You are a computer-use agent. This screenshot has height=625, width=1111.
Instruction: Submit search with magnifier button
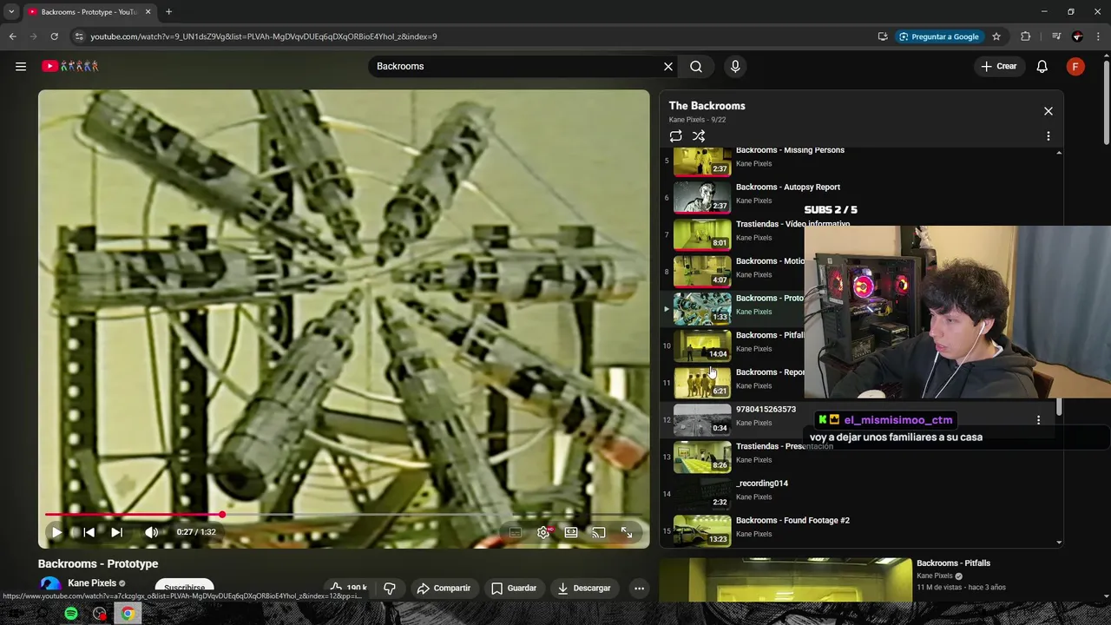[x=696, y=66]
